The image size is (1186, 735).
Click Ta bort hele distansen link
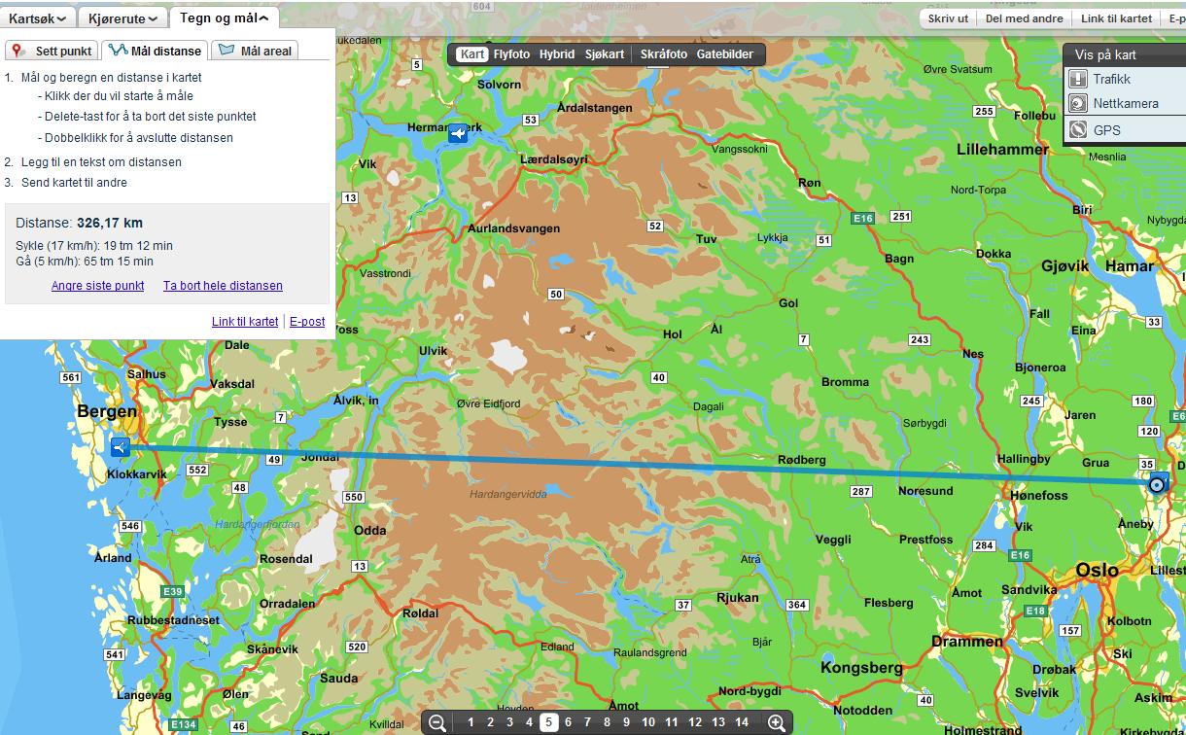[223, 286]
